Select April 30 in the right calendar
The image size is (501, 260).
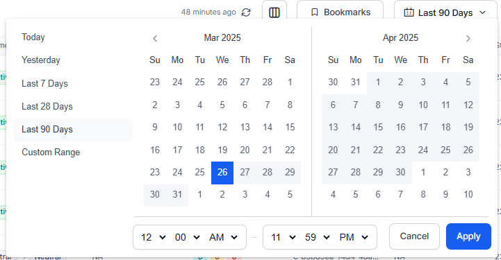click(401, 173)
